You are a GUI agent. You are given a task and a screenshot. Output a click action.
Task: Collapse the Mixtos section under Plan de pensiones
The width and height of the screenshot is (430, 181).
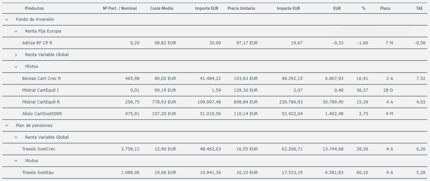(x=16, y=161)
